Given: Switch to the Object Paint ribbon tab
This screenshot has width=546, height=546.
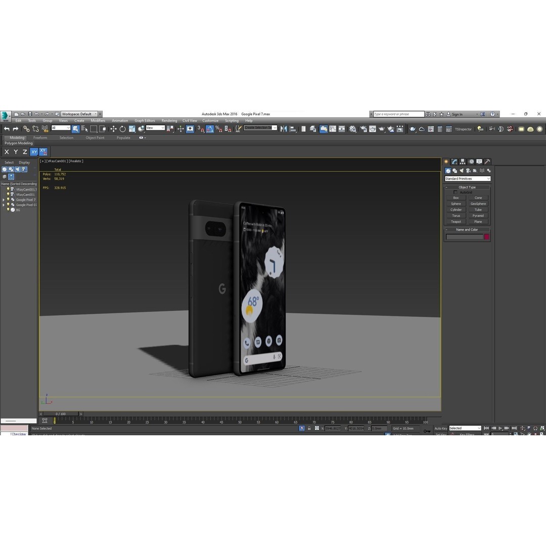Looking at the screenshot, I should tap(95, 138).
